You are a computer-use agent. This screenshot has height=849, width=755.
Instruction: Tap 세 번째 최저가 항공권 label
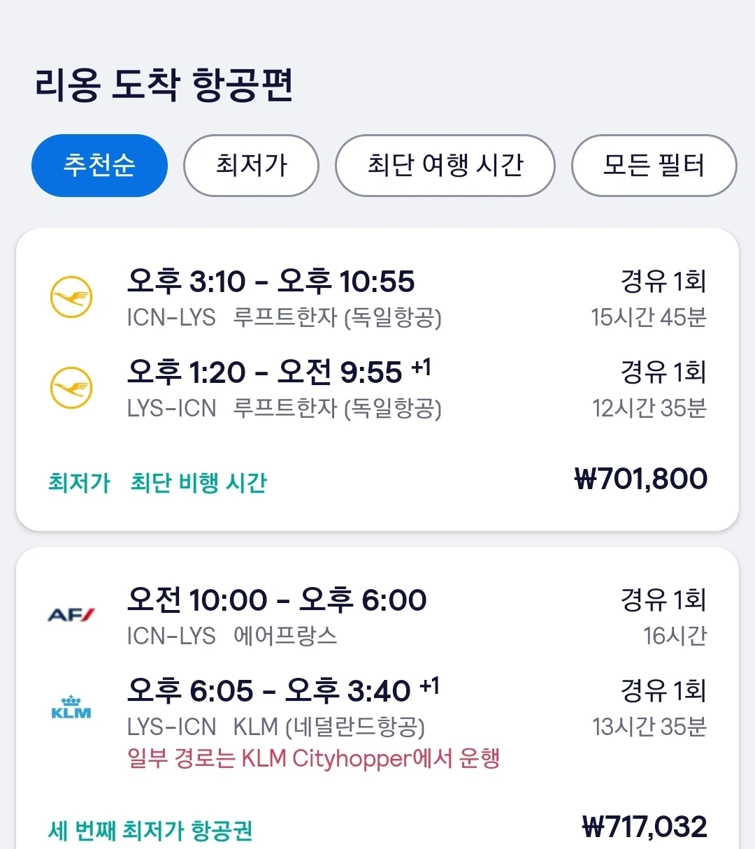point(150,831)
